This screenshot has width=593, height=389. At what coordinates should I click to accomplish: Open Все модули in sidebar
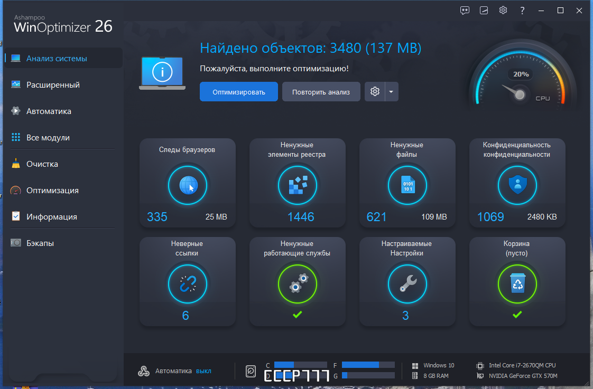coord(63,137)
